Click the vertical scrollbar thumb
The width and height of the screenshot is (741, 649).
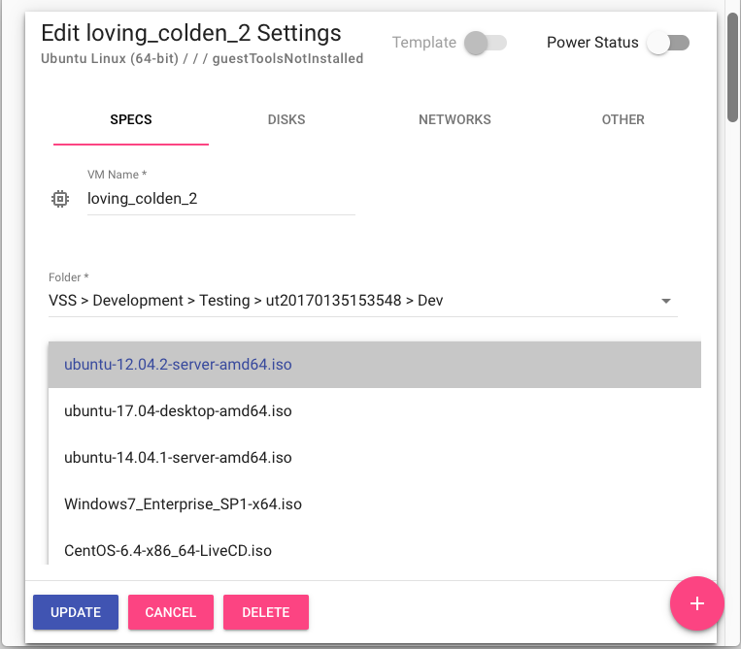733,67
